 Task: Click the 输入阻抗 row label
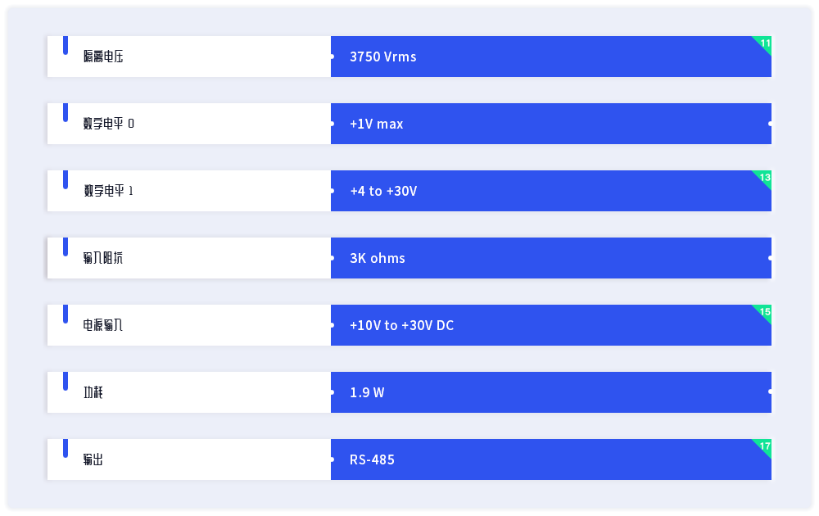click(103, 258)
